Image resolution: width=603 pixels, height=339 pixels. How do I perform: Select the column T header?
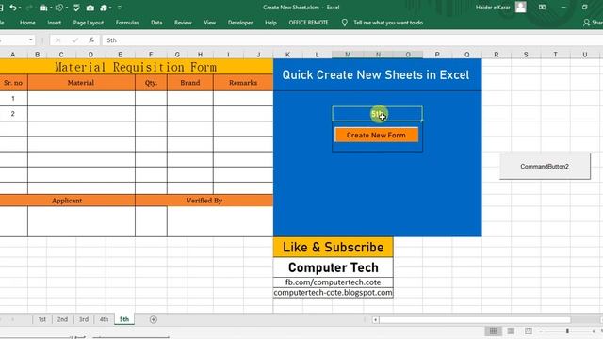click(x=555, y=55)
